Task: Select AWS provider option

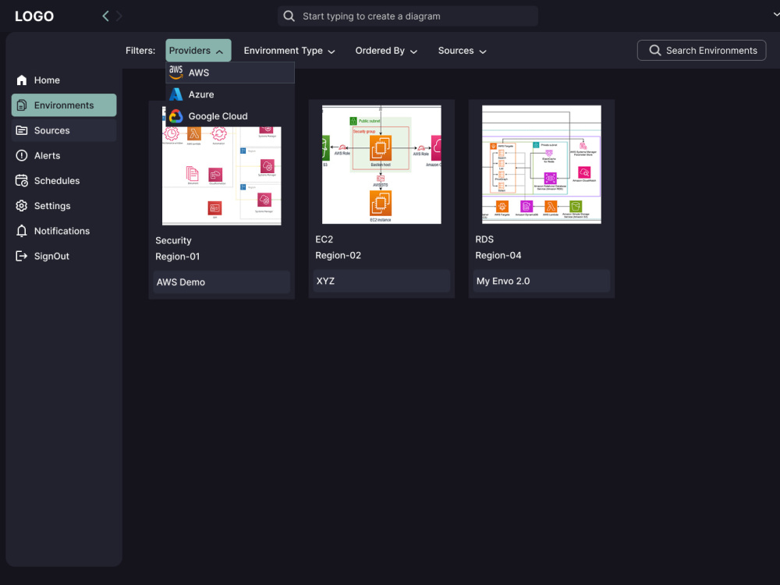Action: pos(230,73)
